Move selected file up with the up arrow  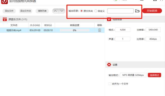point(55,11)
